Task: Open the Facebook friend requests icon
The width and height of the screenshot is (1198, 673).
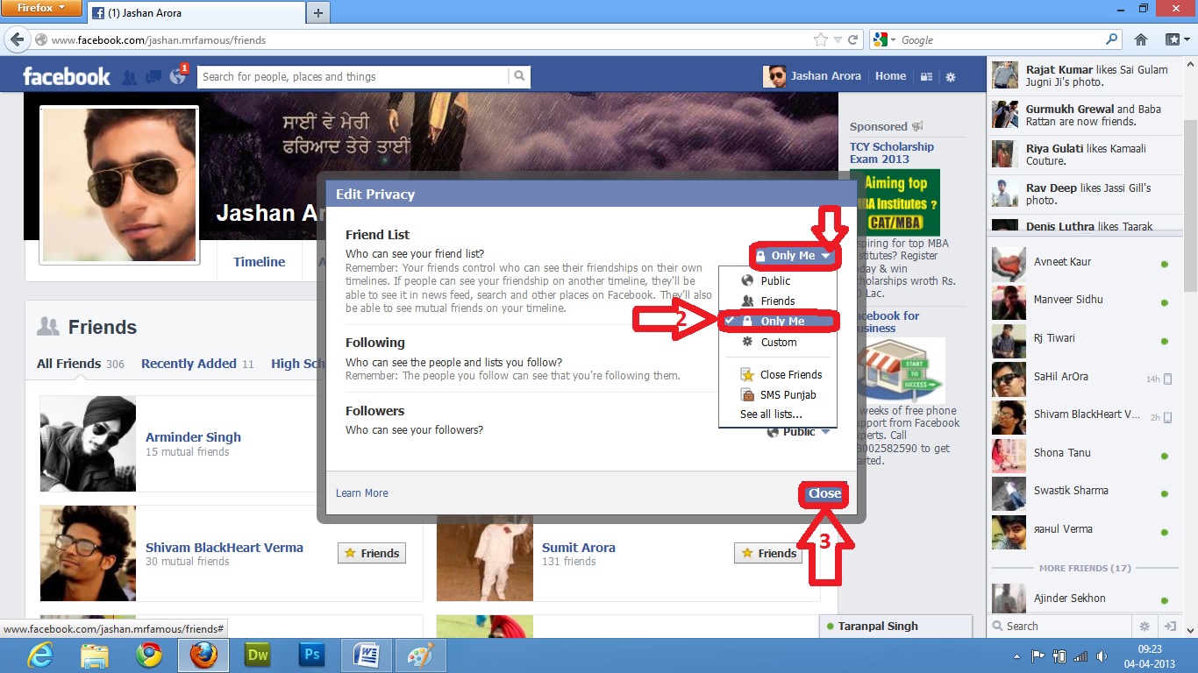Action: tap(130, 77)
